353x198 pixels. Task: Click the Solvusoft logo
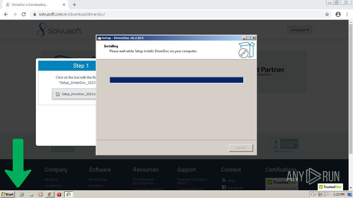[59, 30]
